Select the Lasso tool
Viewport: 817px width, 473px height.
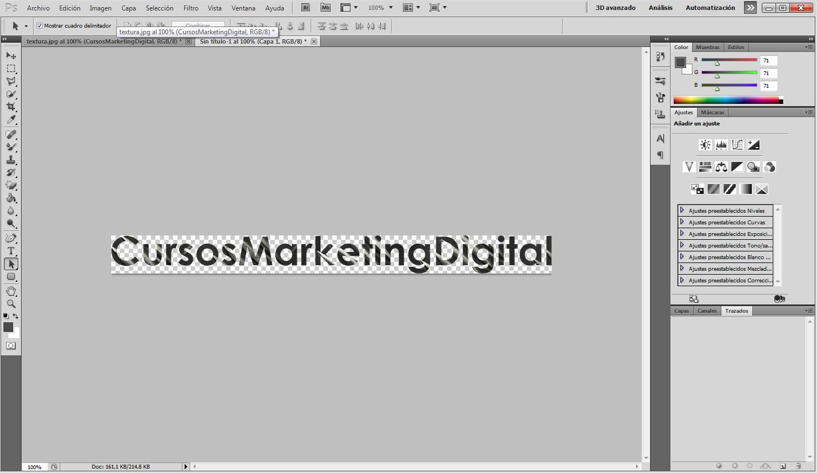11,81
